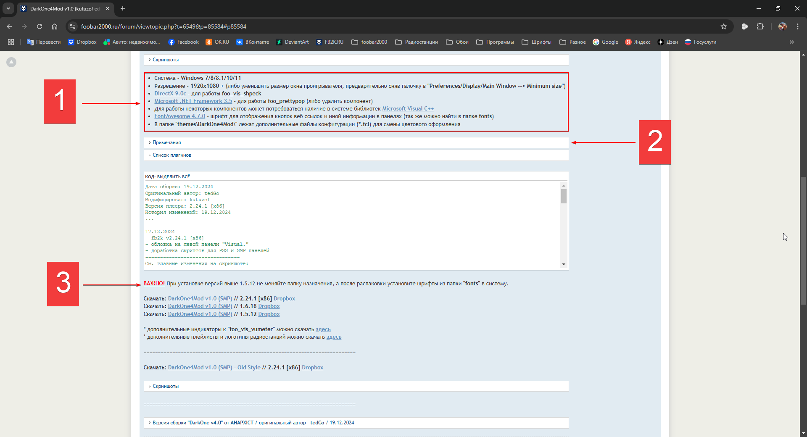Click the scroll-to-top round arrow icon
The height and width of the screenshot is (437, 807).
(11, 62)
